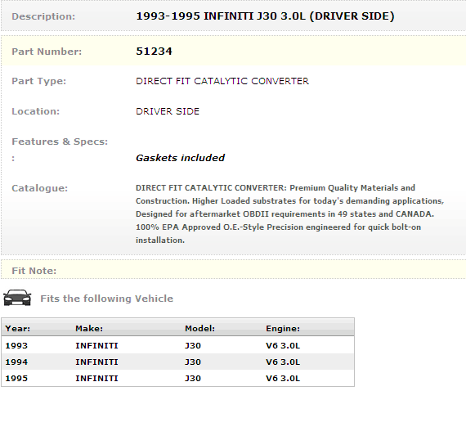Click the Engine column header
Viewport: 466px width, 427px height.
pos(283,328)
